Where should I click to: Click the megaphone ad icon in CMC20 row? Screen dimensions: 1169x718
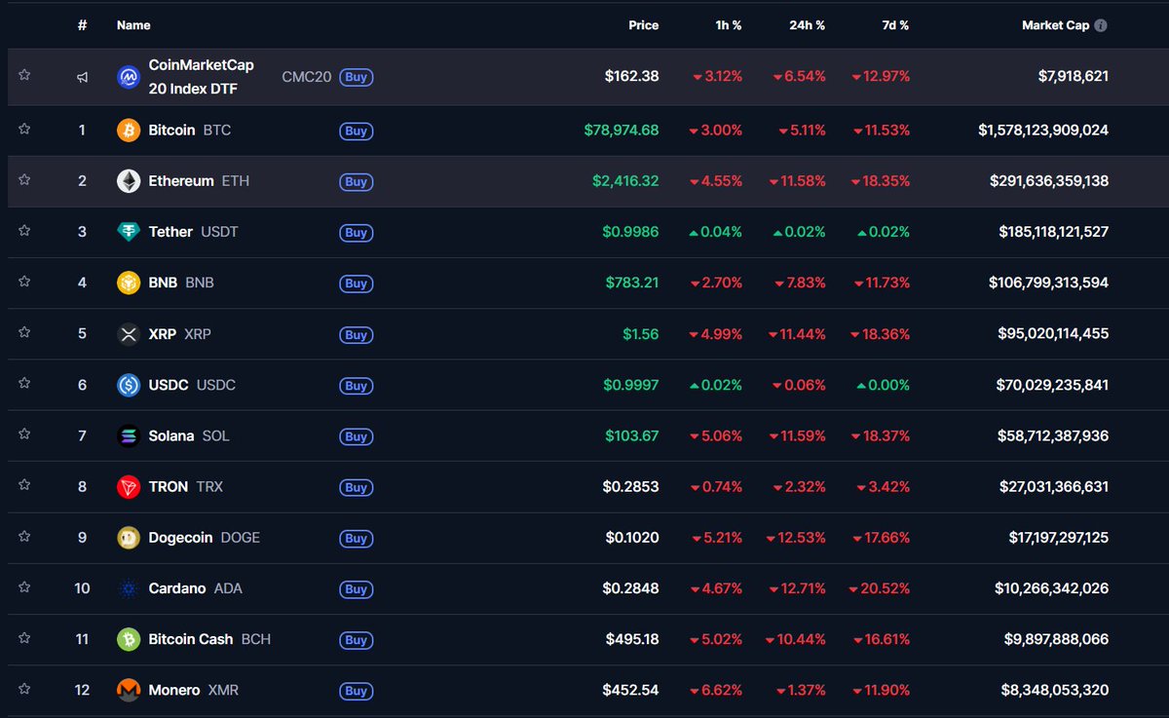[x=83, y=76]
